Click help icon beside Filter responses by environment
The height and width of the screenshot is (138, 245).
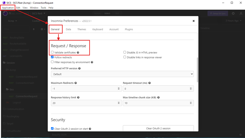[92, 62]
